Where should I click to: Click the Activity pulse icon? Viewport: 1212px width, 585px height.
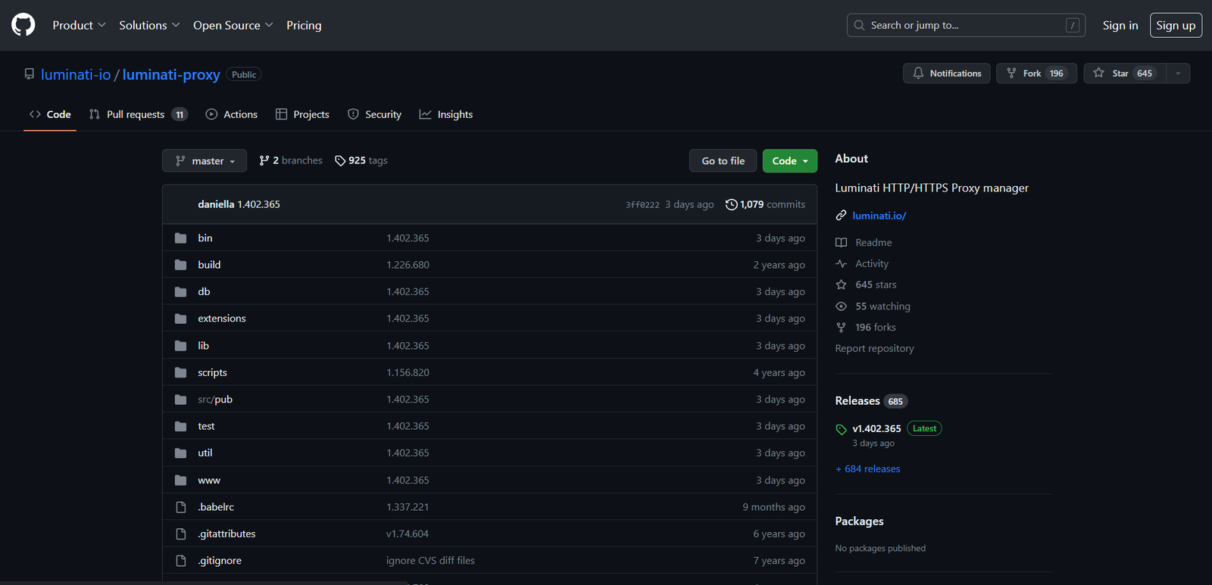tap(841, 263)
